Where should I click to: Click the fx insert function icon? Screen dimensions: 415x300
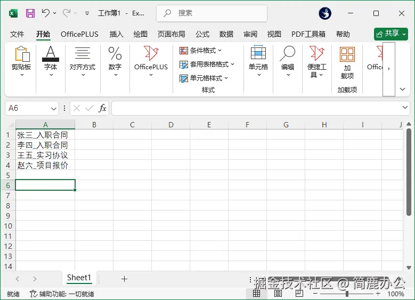pos(102,108)
